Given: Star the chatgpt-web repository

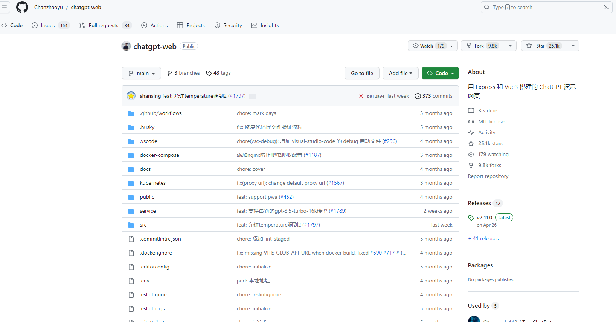Looking at the screenshot, I should pyautogui.click(x=544, y=46).
